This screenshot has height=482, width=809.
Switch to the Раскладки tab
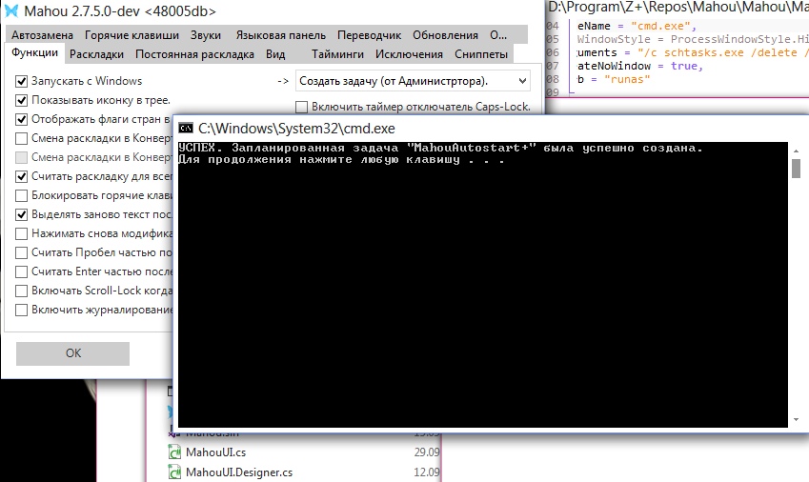pyautogui.click(x=96, y=54)
